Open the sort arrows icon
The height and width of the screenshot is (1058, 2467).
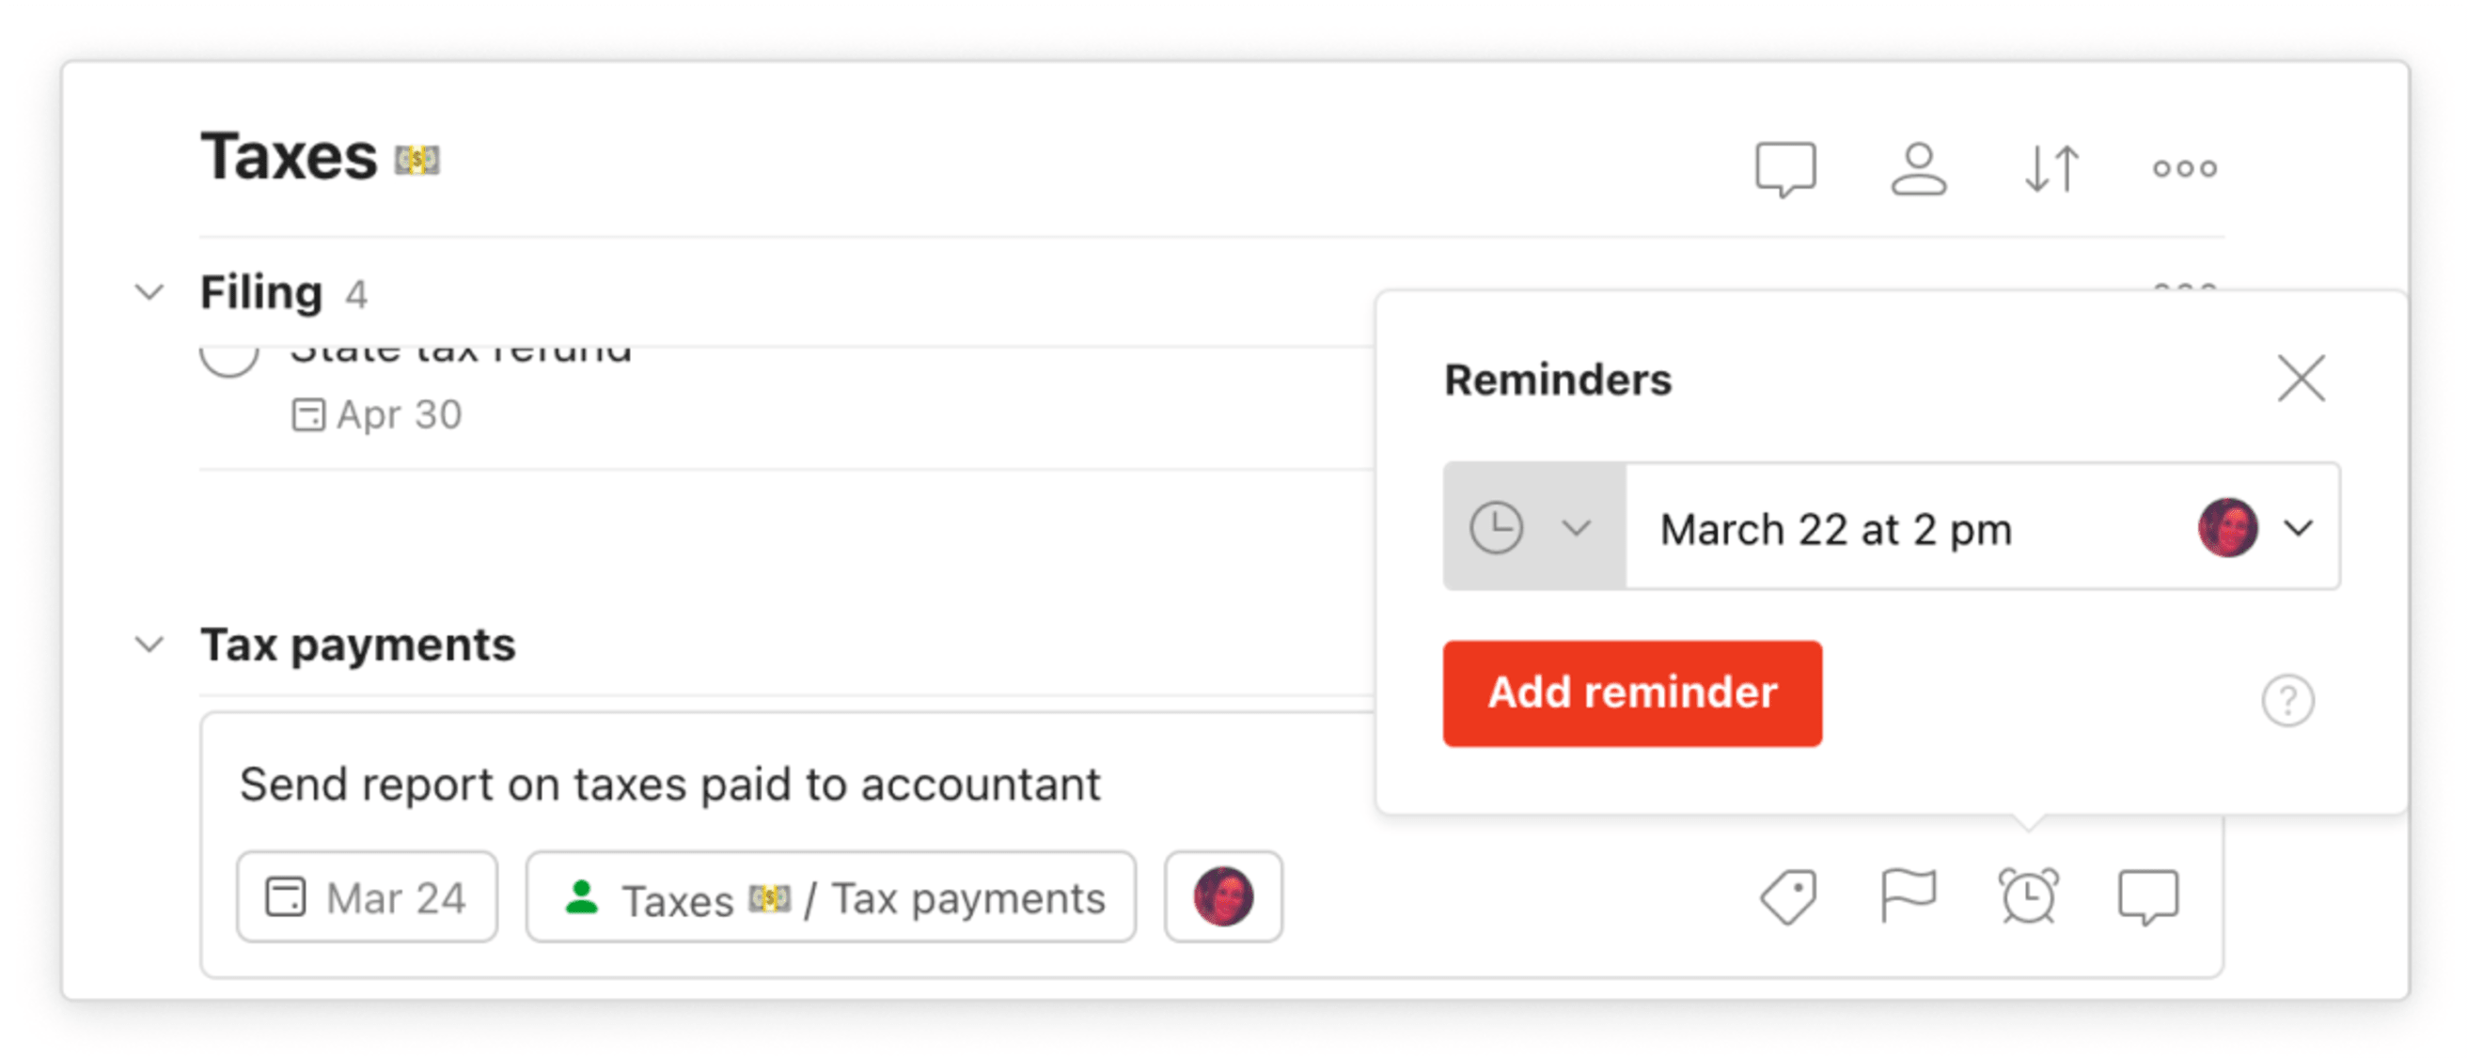coord(2051,168)
